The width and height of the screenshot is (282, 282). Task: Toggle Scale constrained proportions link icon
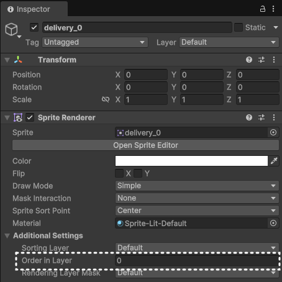point(106,99)
